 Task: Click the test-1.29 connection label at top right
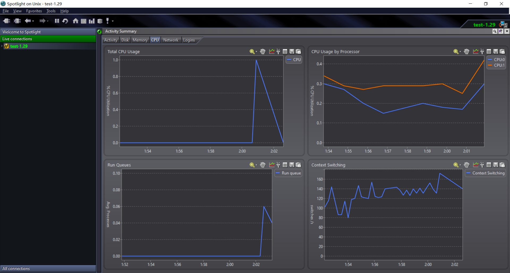pos(484,25)
